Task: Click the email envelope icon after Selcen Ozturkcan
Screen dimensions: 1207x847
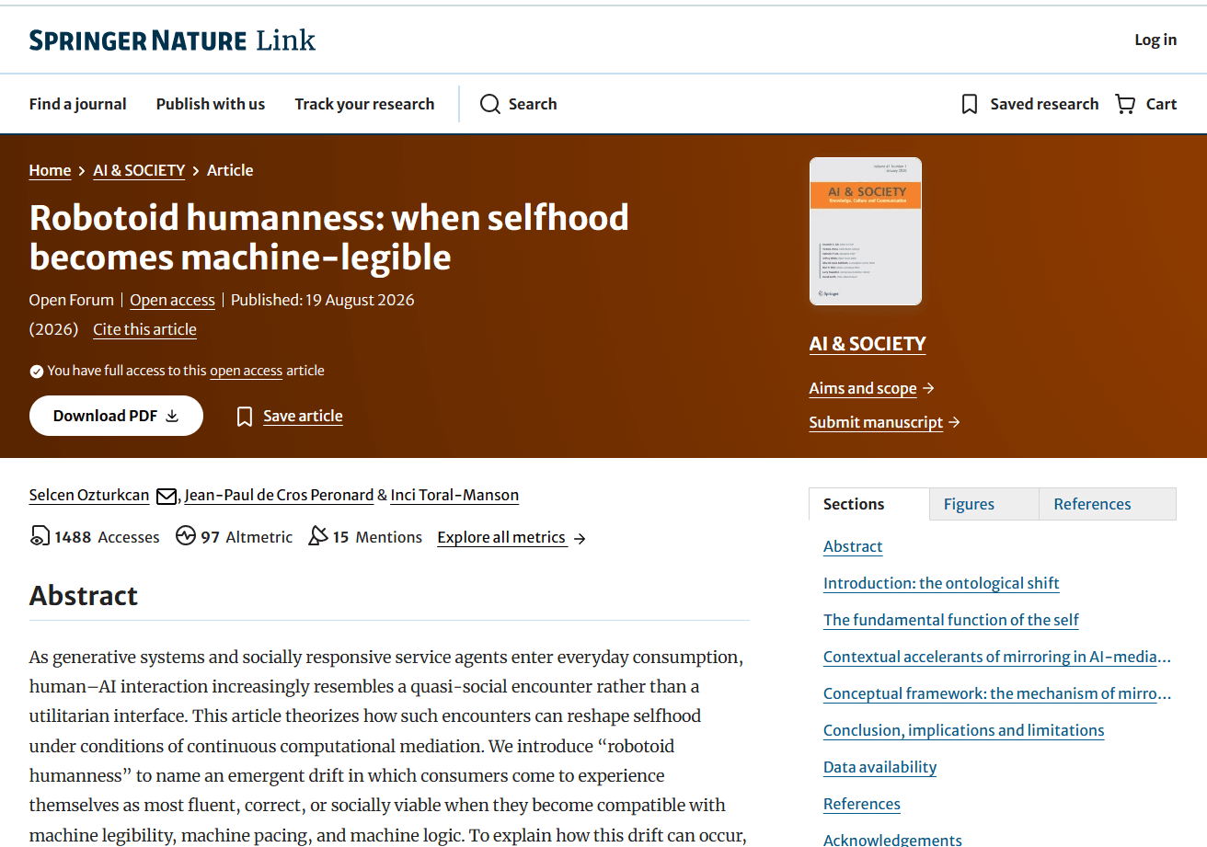Action: pos(167,496)
